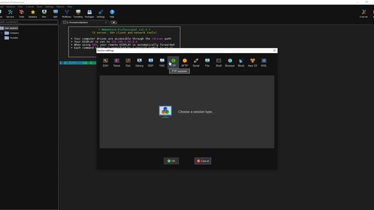The image size is (374, 210).
Task: Open Servers from the main toolbar
Action: [x=10, y=13]
